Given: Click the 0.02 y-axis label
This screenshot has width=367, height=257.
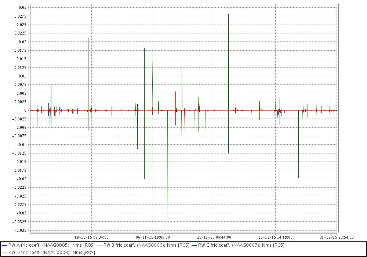Looking at the screenshot, I should point(23,42).
